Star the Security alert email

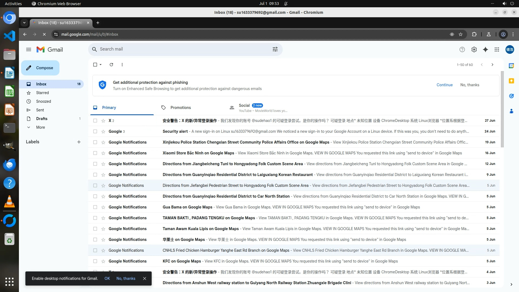103,132
